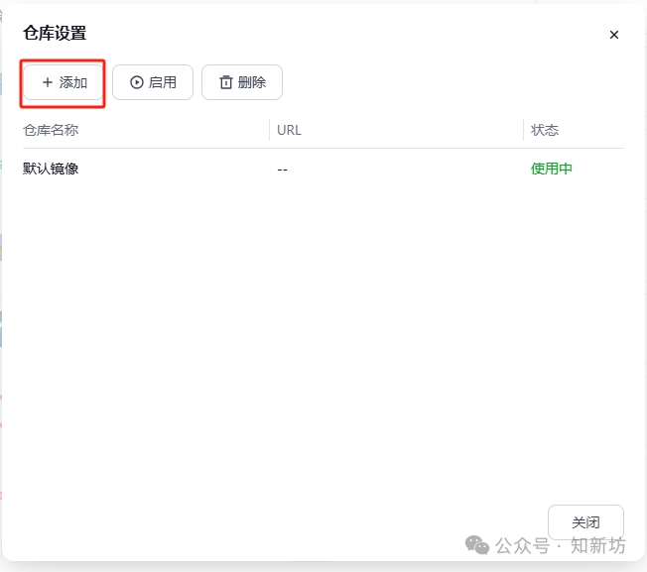Click the 添加 (Add) repository button
This screenshot has height=572, width=647.
pos(64,82)
